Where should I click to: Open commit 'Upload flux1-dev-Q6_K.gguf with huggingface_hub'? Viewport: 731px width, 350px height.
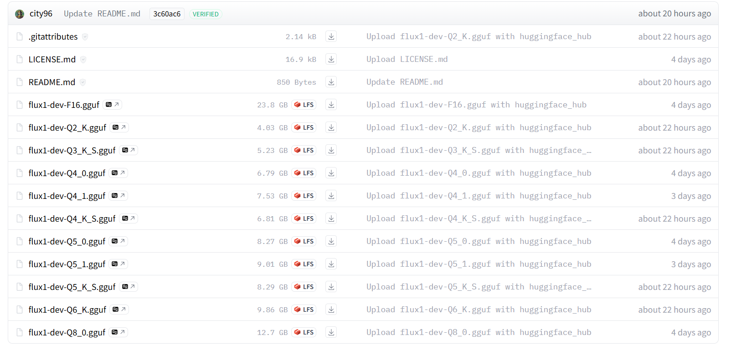pos(479,309)
